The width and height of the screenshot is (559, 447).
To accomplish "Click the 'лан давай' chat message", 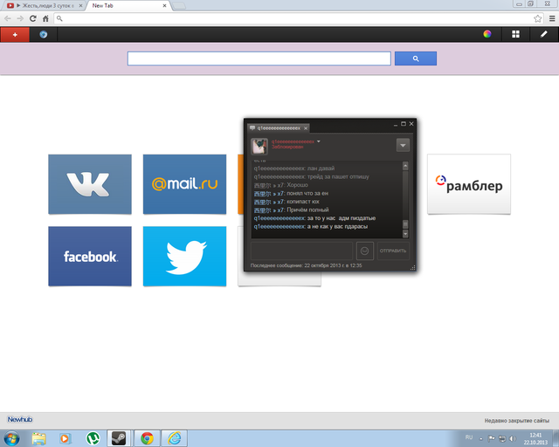I will point(294,168).
